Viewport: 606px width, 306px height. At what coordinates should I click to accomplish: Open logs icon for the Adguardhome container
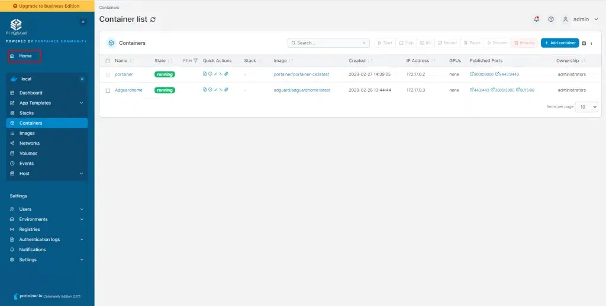tap(205, 90)
